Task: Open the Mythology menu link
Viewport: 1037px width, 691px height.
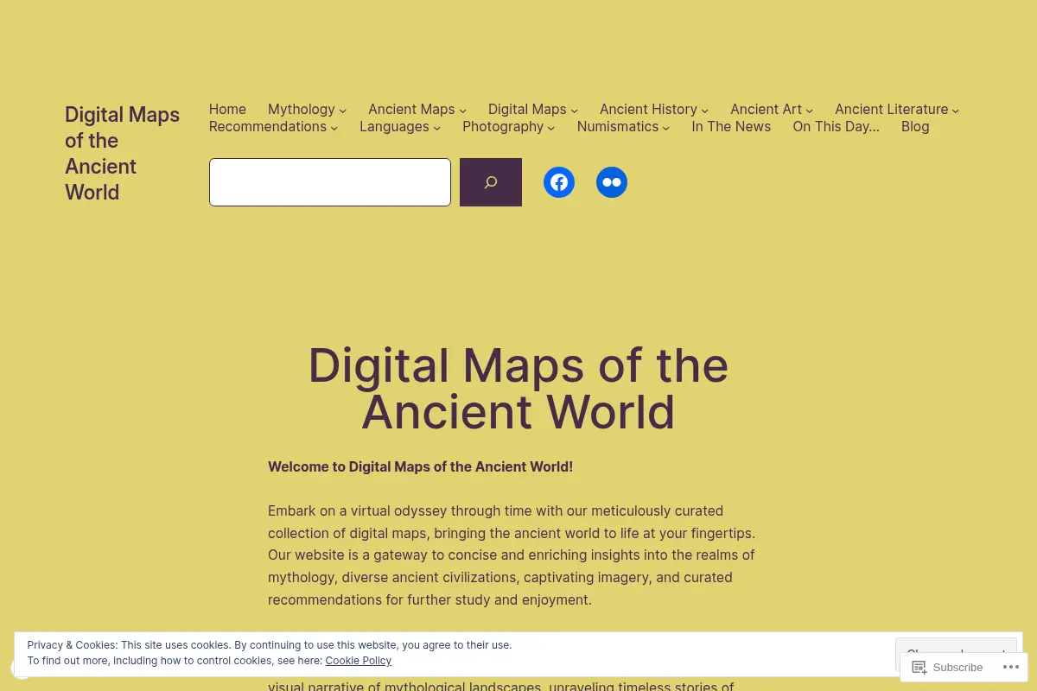Action: point(301,109)
